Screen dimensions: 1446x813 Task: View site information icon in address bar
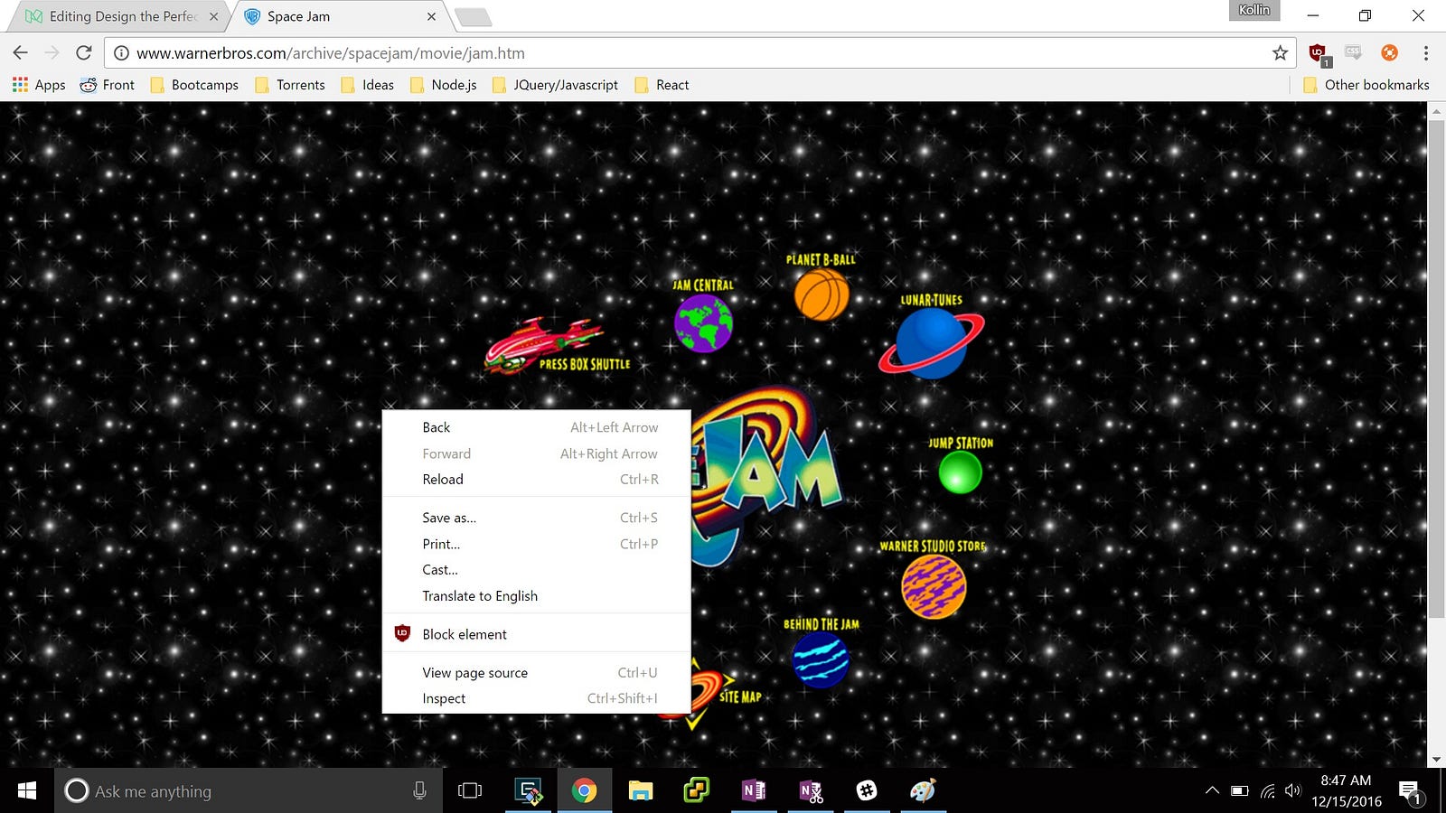(121, 53)
